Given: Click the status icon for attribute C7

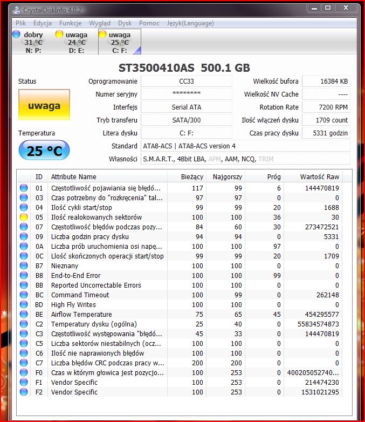Looking at the screenshot, I should pos(24,363).
